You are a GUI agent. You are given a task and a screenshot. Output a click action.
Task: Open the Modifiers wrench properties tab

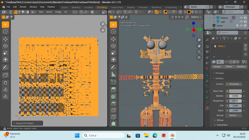pyautogui.click(x=207, y=81)
